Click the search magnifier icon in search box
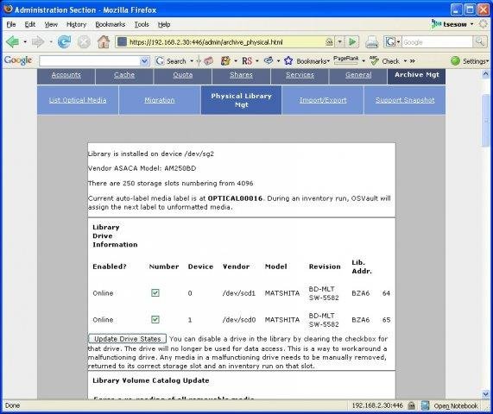 pos(479,41)
